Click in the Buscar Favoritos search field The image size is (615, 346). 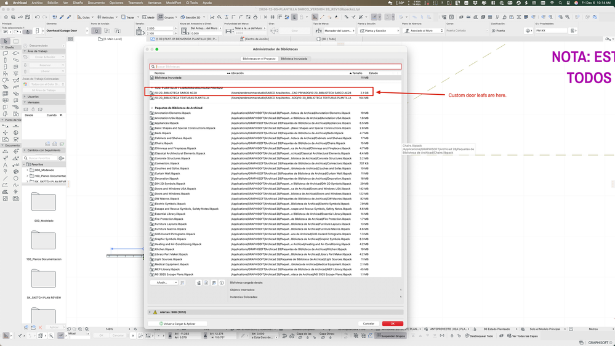(x=40, y=158)
